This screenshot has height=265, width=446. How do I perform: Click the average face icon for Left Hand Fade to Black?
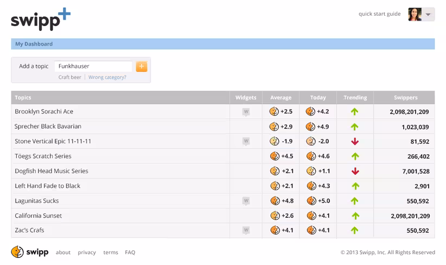coord(275,186)
